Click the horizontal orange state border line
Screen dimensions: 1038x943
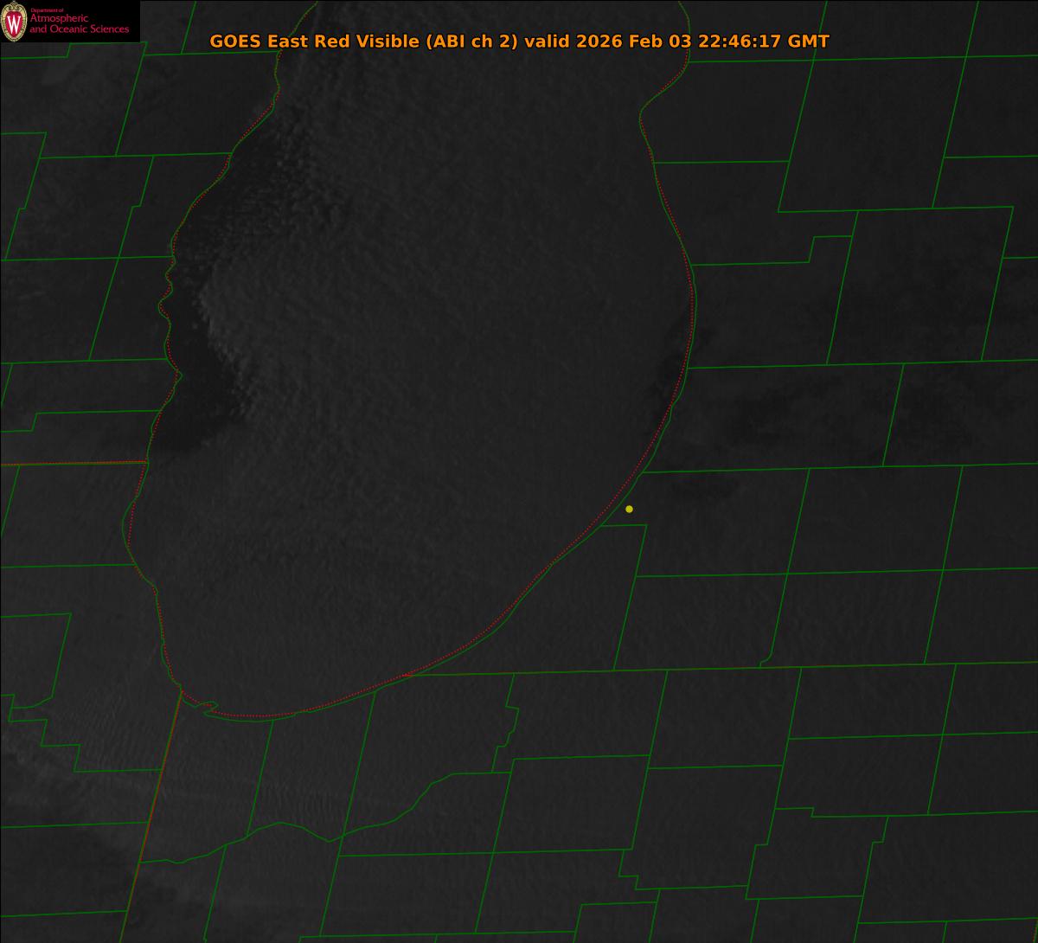pos(74,463)
